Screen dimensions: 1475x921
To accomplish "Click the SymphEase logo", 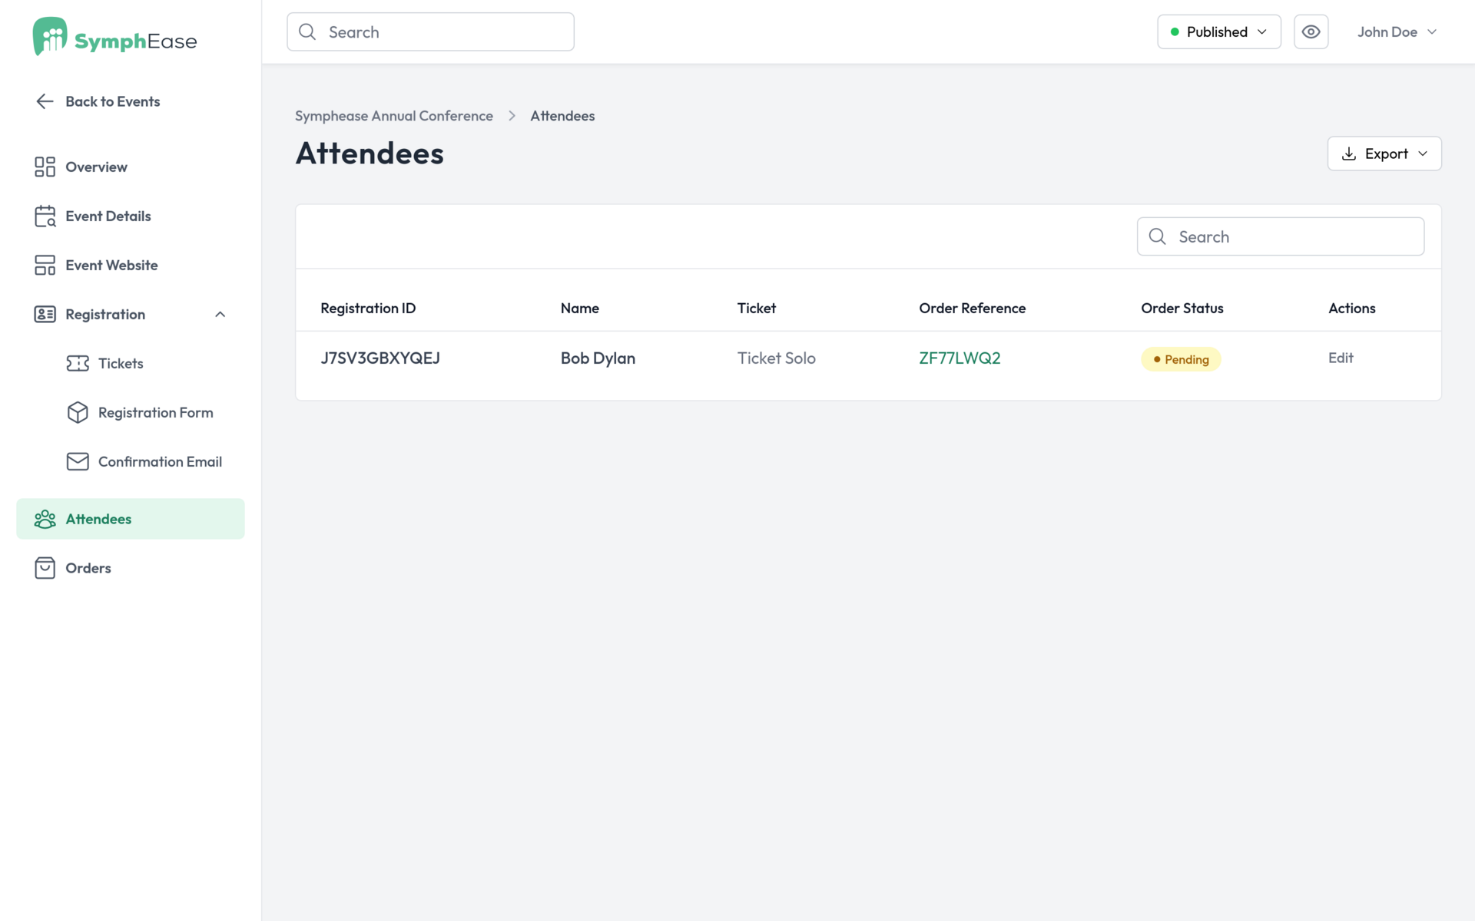I will 114,36.
